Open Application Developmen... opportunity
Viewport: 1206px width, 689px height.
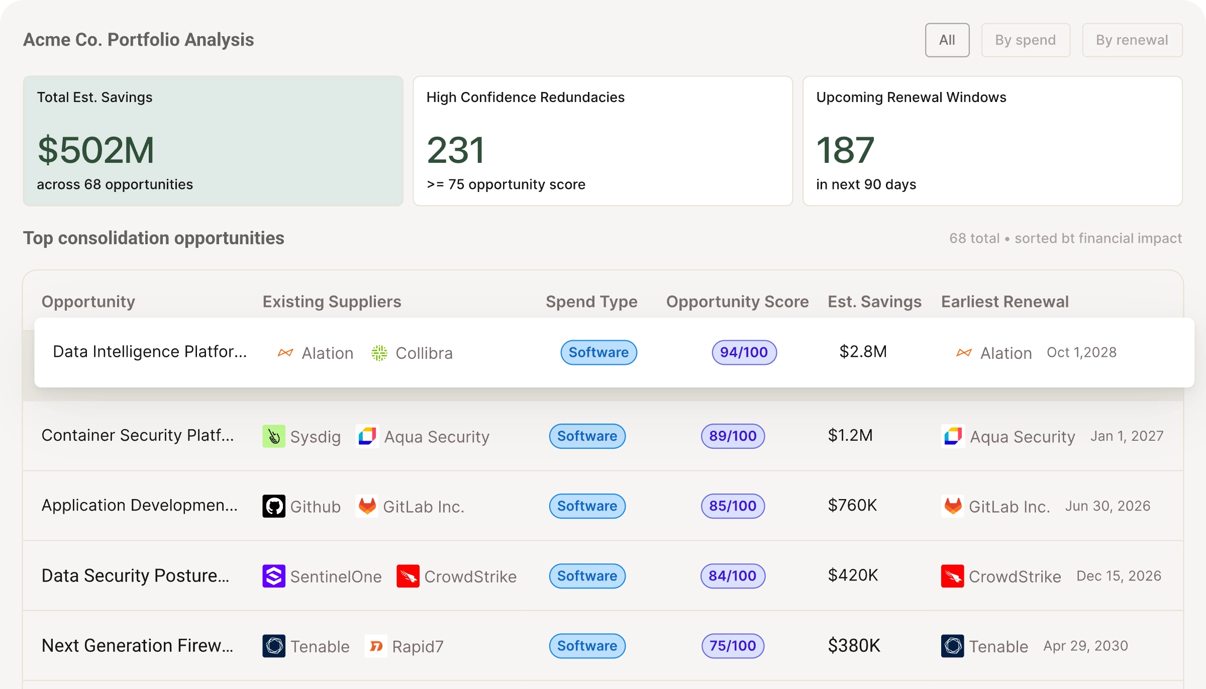tap(140, 505)
